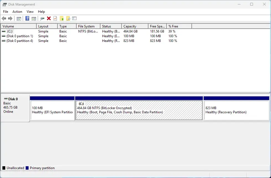271x178 pixels.
Task: Open the Help menu
Action: click(42, 12)
